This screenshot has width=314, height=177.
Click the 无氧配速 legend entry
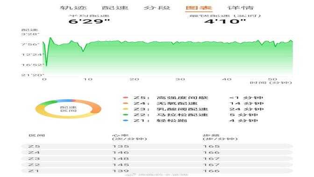177,103
